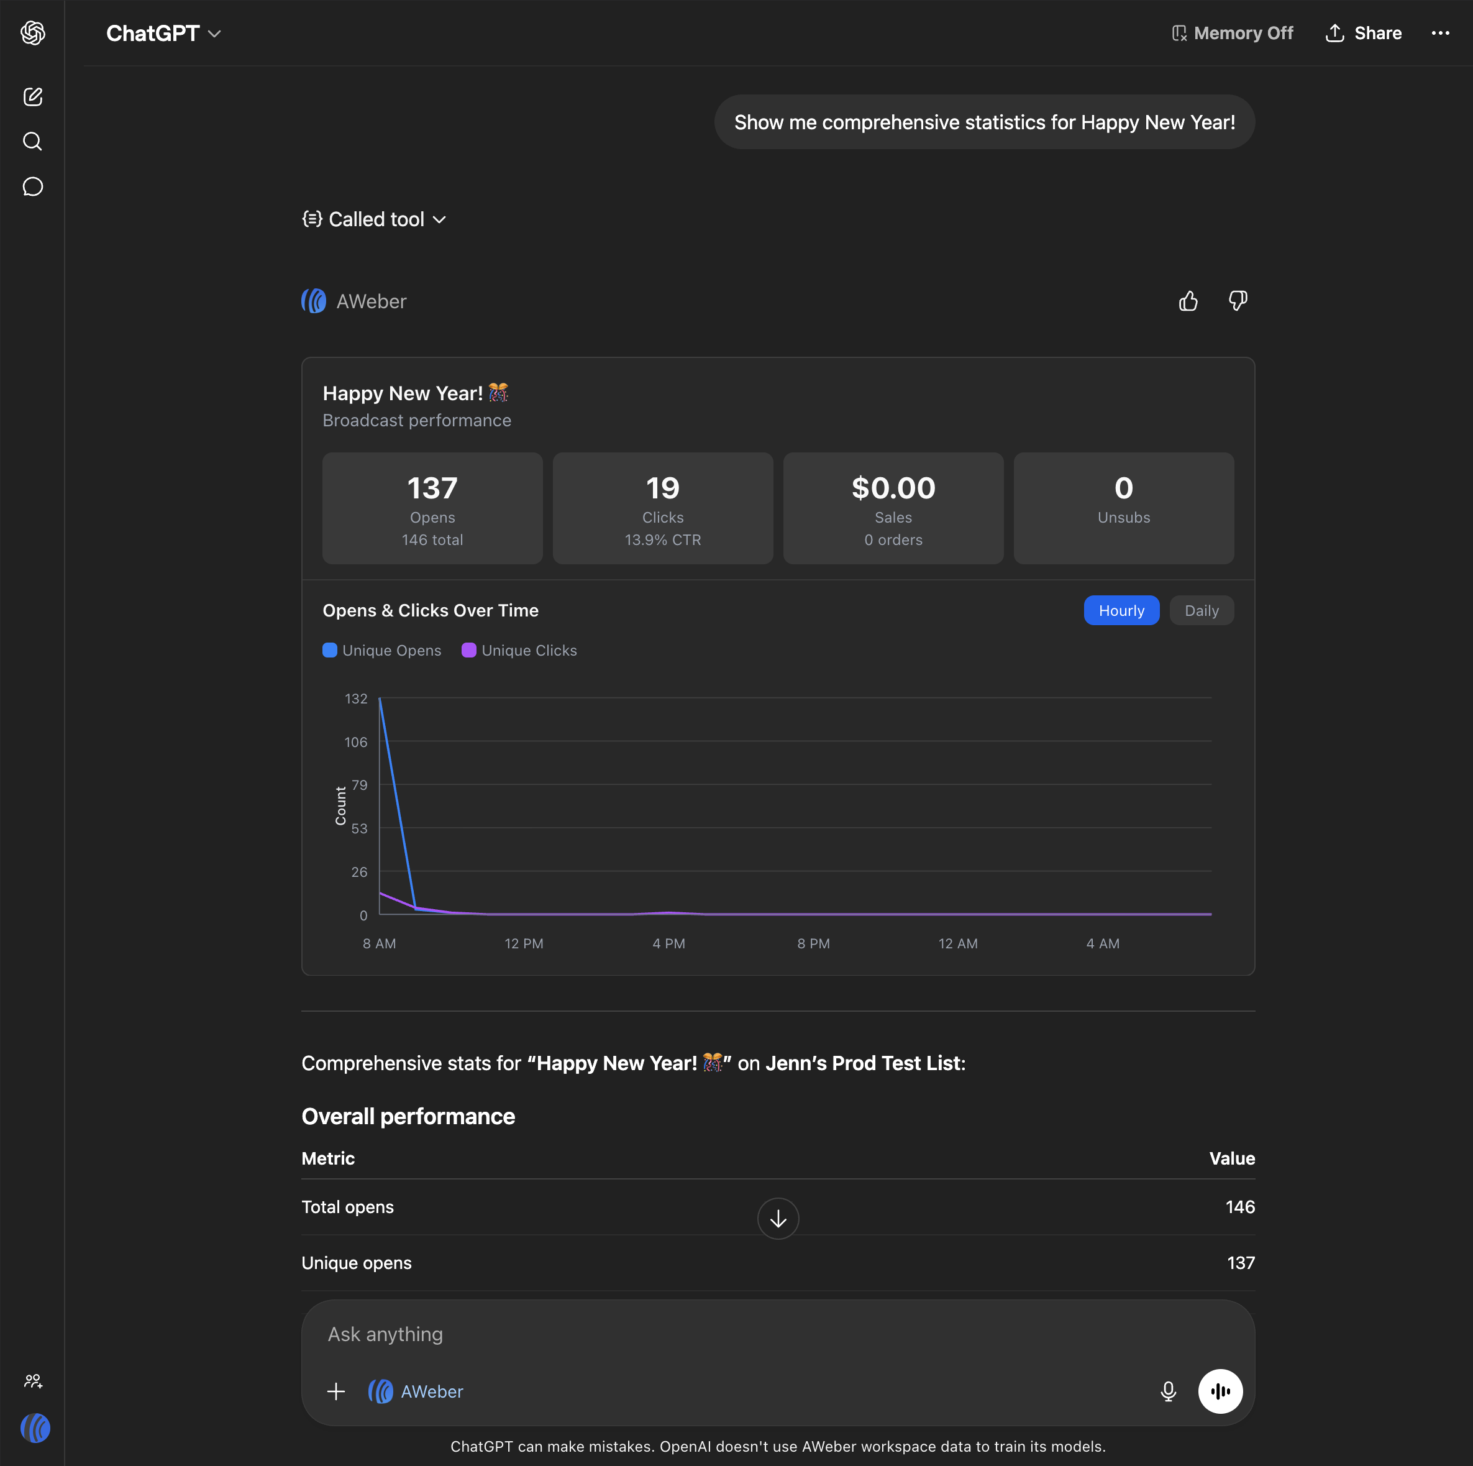Click the microphone dictation icon
The image size is (1473, 1466).
tap(1167, 1391)
